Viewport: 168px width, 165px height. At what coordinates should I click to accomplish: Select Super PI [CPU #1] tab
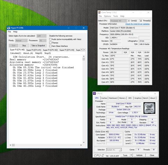(34, 50)
